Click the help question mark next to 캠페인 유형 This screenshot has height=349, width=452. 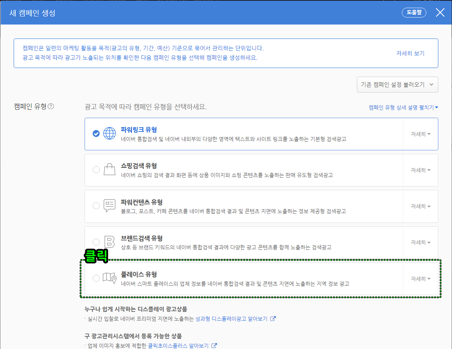coord(51,106)
